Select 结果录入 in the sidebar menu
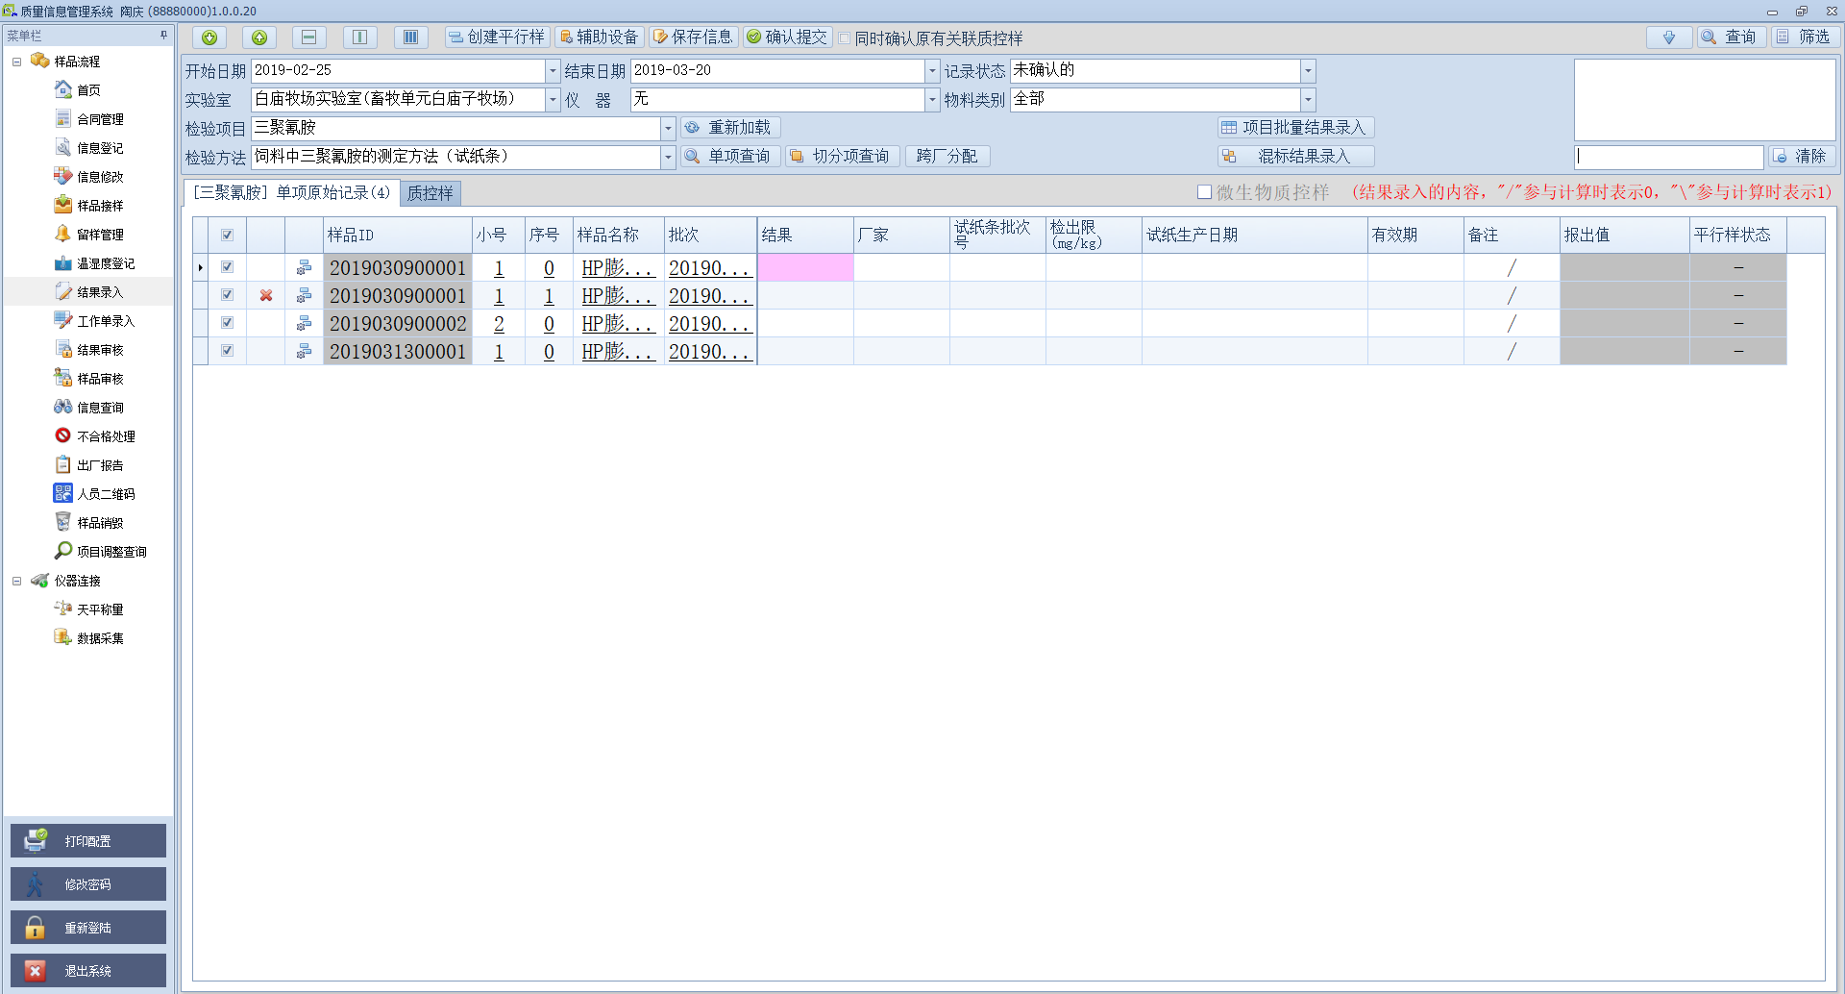Viewport: 1845px width, 994px height. [x=100, y=292]
